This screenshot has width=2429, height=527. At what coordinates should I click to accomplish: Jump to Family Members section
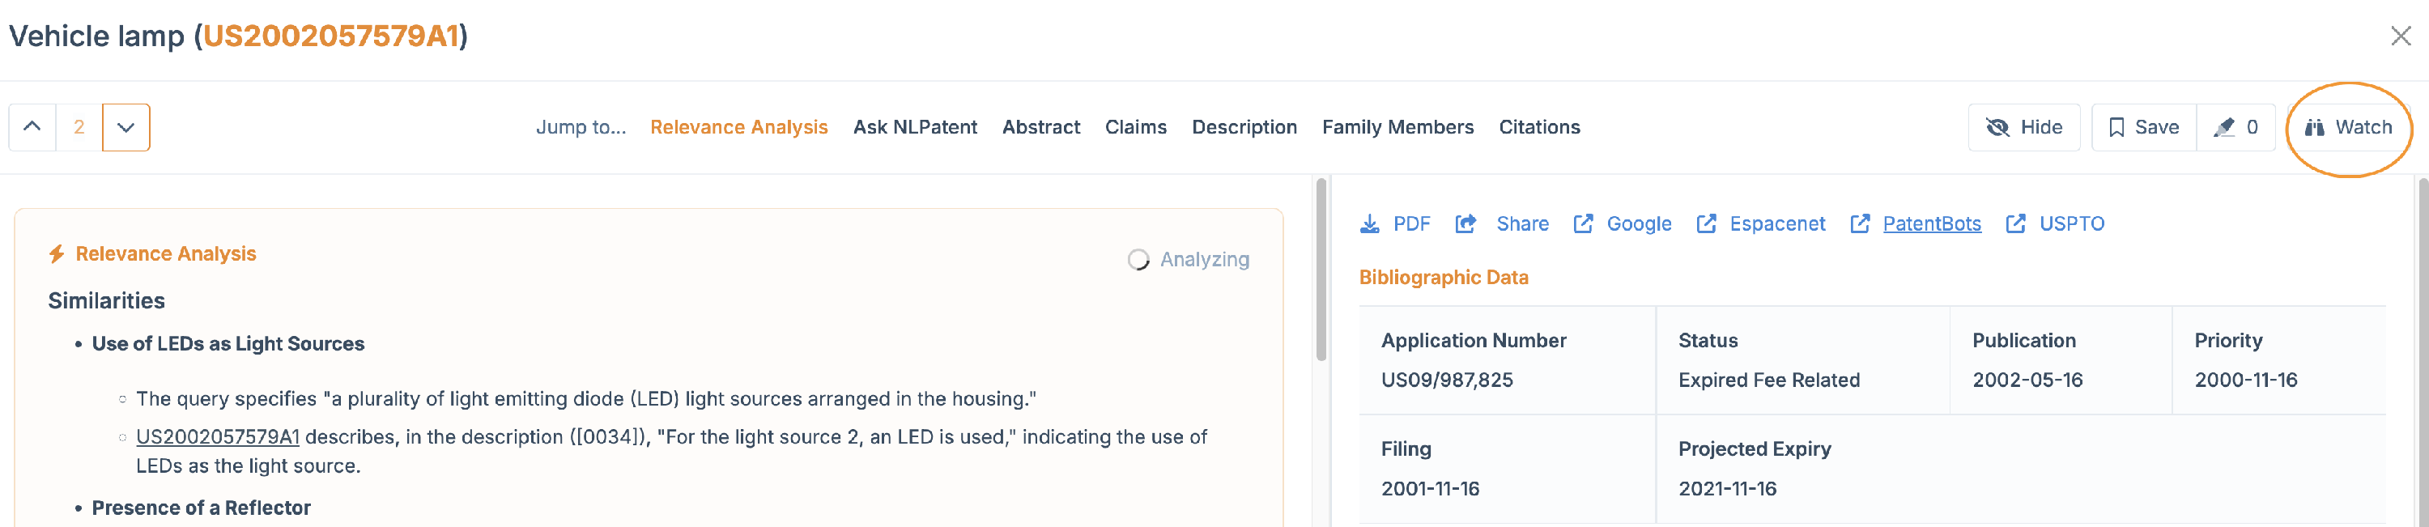point(1397,127)
